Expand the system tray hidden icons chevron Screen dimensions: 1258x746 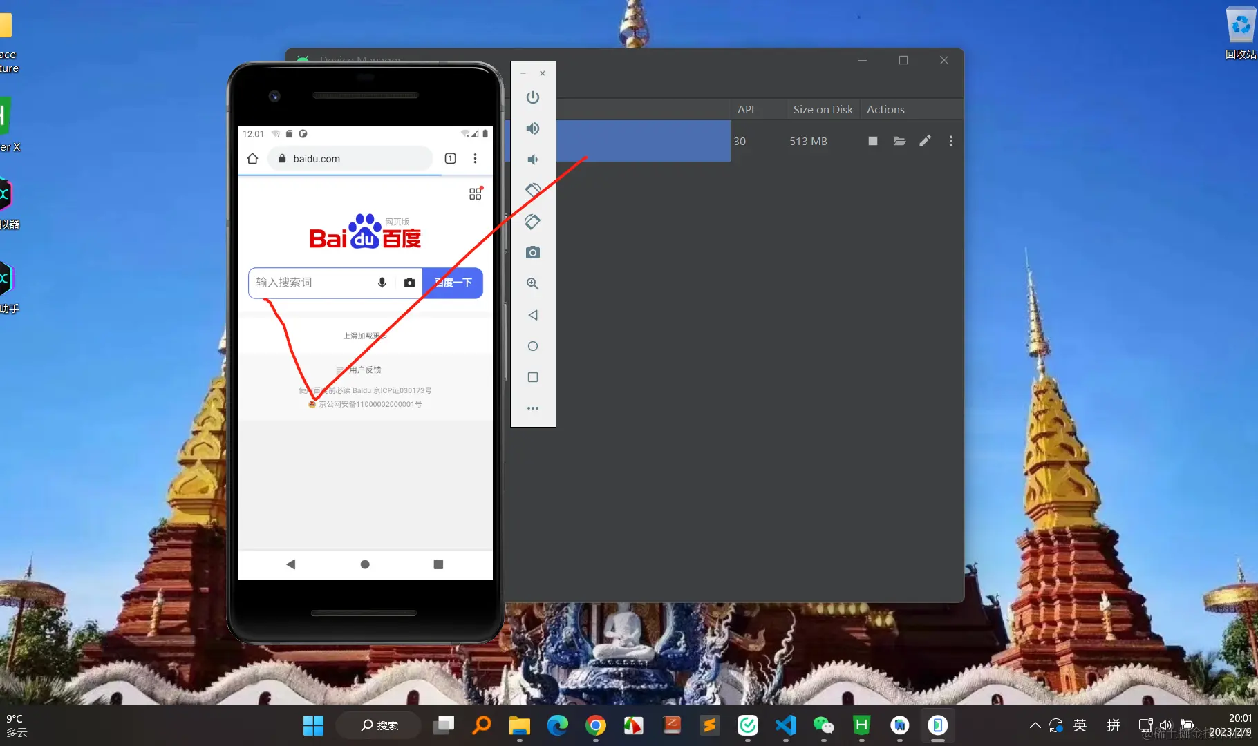(1035, 725)
